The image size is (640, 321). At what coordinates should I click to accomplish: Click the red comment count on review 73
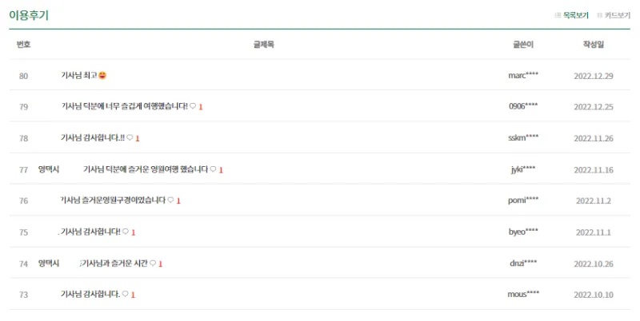coord(133,295)
